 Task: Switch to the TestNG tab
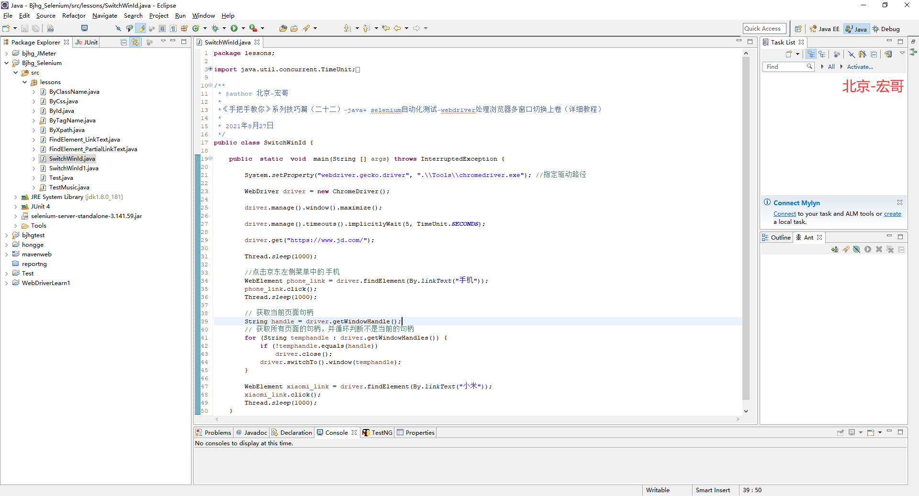(378, 432)
